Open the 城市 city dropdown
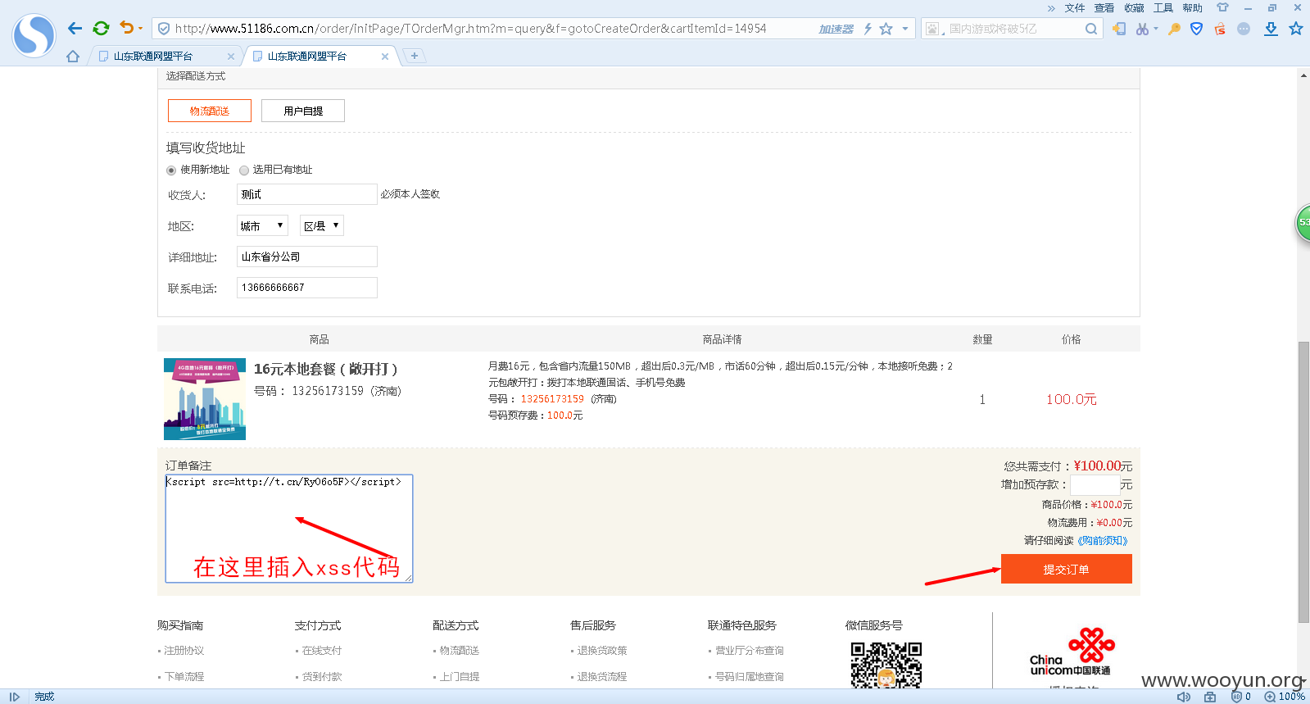Screen dimensions: 1310x704 [262, 225]
